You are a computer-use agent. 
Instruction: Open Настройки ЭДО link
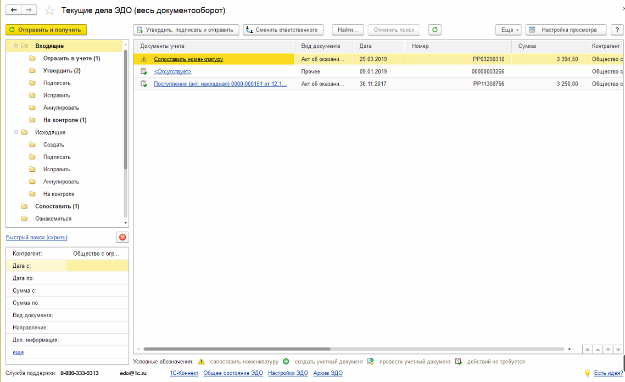point(288,373)
